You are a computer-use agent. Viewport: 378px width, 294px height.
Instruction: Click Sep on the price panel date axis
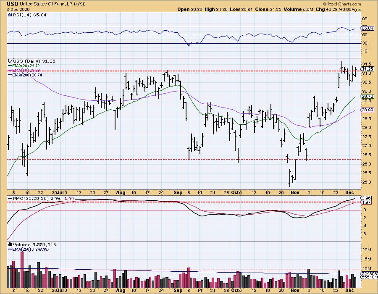point(178,192)
